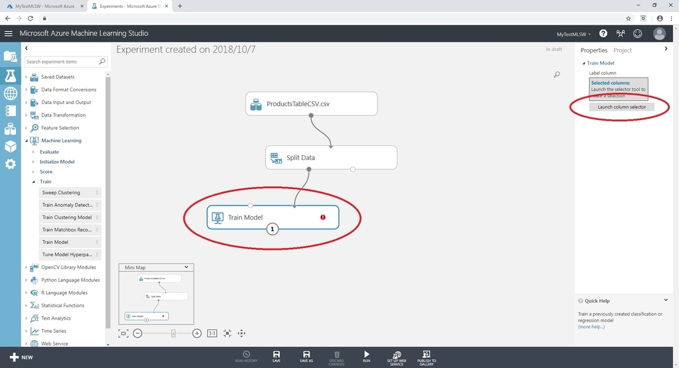Viewport: 679px width, 368px height.
Task: Open the Notebooks sidebar icon
Action: (x=11, y=111)
